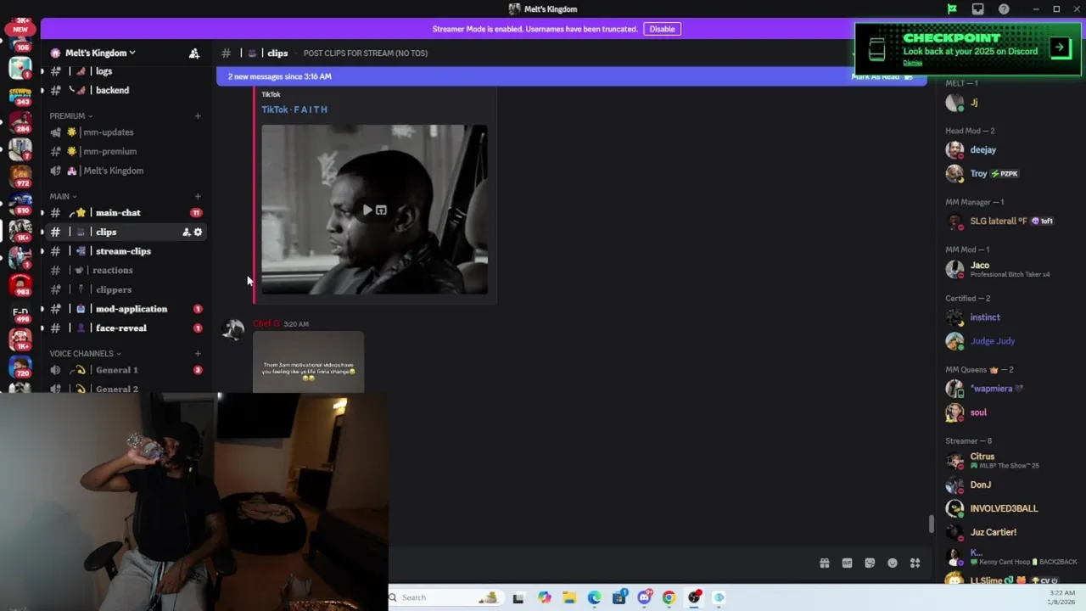Open the gift icon in message bar

pos(824,563)
